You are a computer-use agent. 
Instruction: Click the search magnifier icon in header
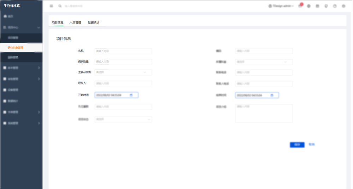pyautogui.click(x=60, y=6)
